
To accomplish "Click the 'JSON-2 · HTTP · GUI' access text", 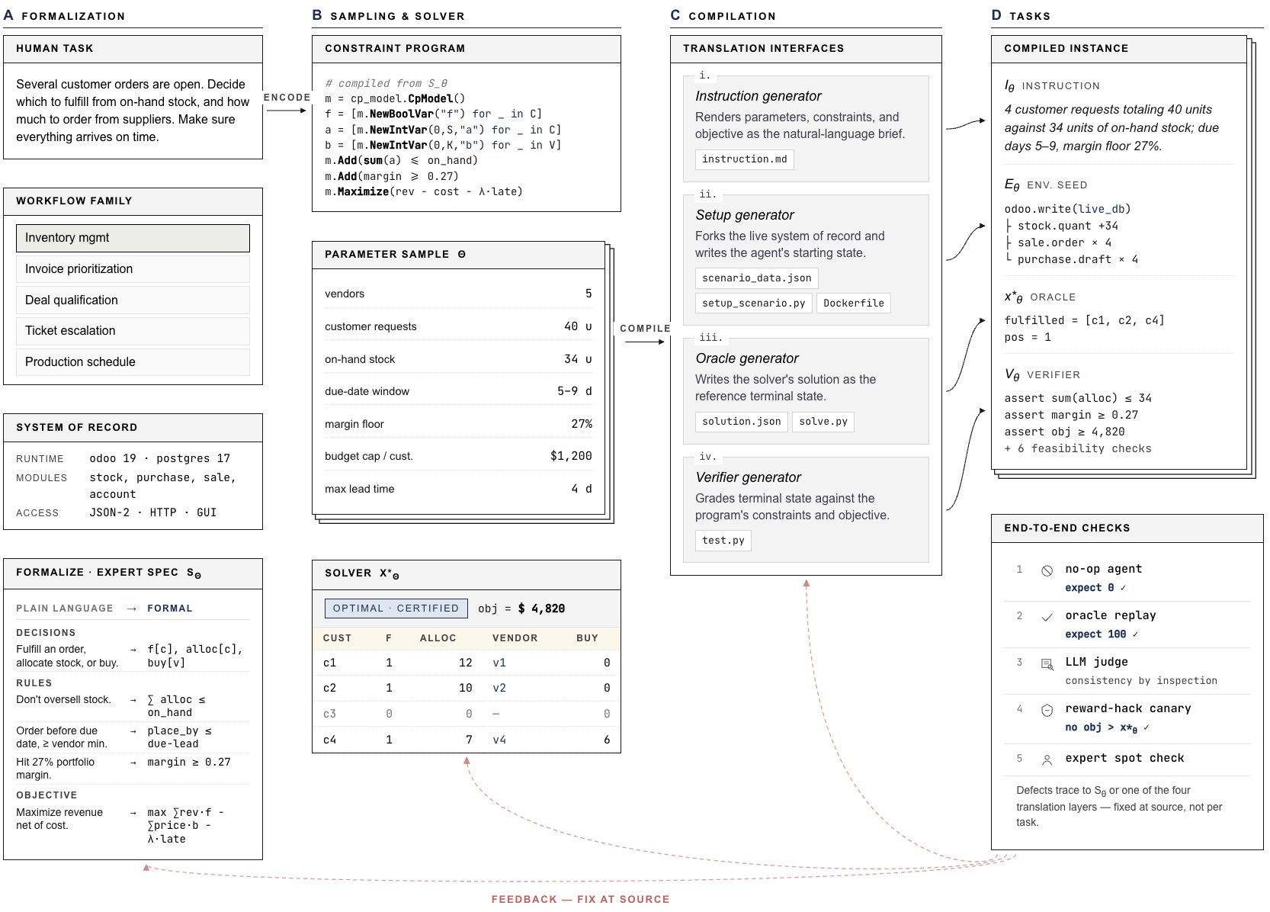I will 153,513.
